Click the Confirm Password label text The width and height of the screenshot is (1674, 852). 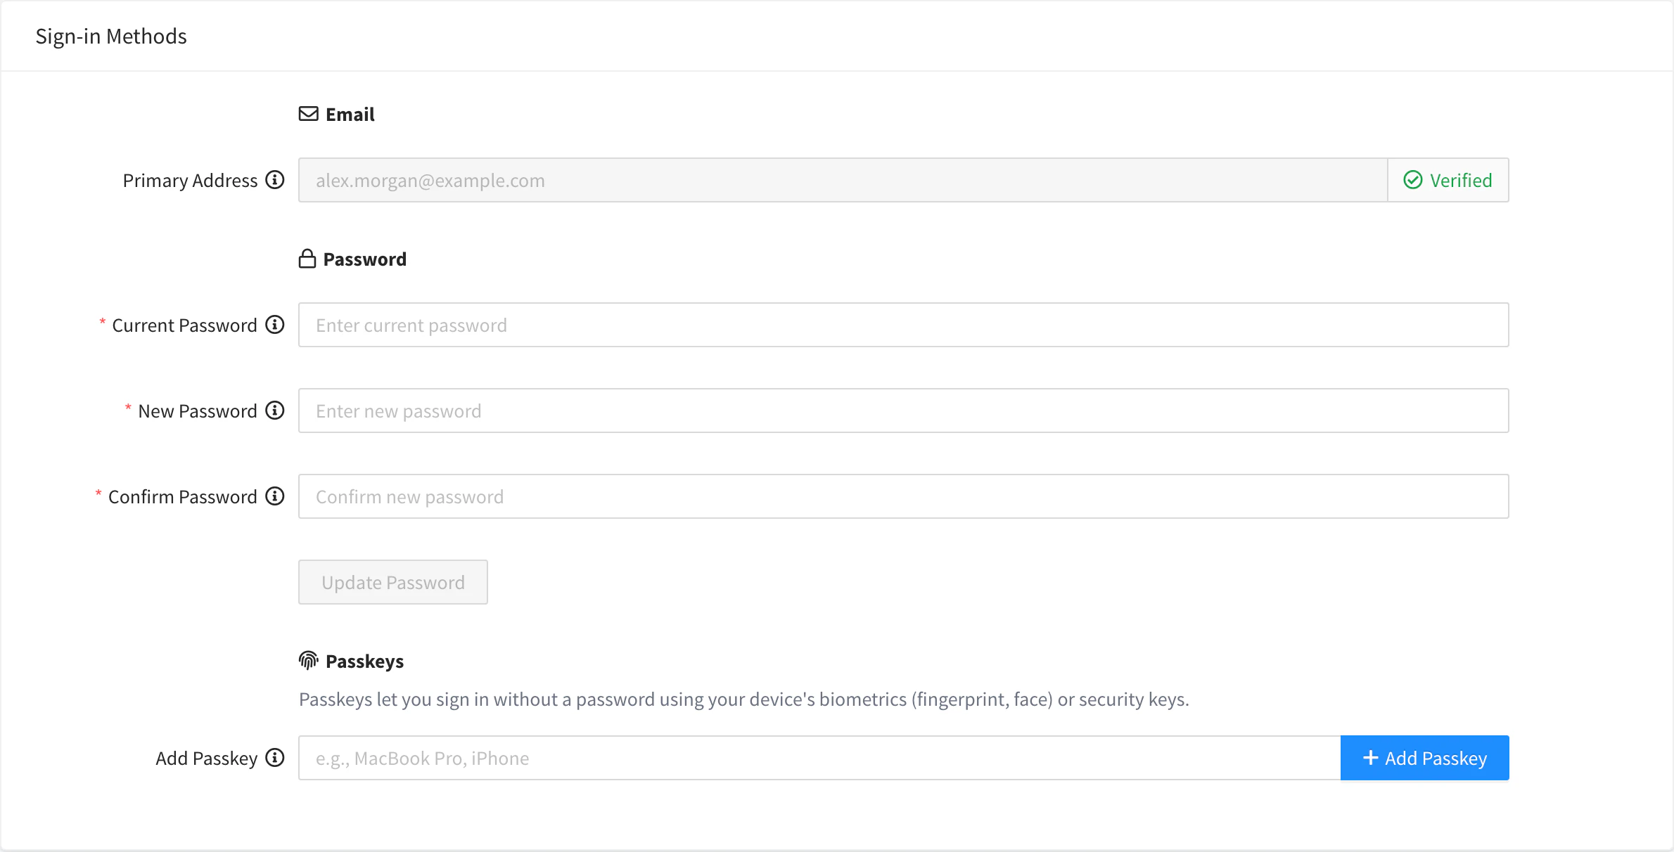tap(183, 497)
